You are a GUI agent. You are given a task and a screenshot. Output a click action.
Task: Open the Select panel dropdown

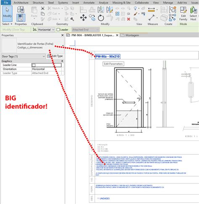point(7,24)
